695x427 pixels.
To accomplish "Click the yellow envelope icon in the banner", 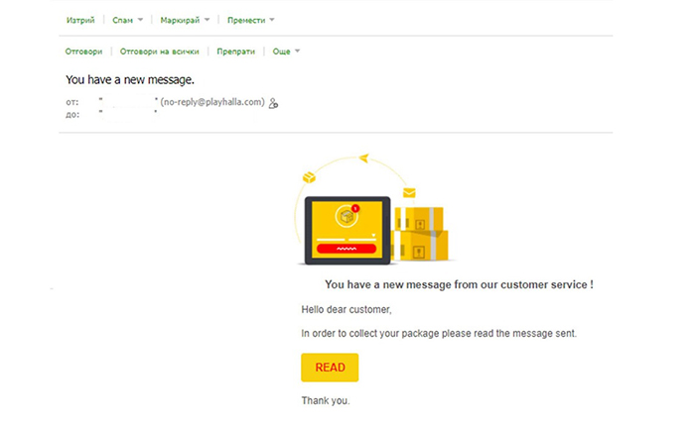I will (409, 192).
